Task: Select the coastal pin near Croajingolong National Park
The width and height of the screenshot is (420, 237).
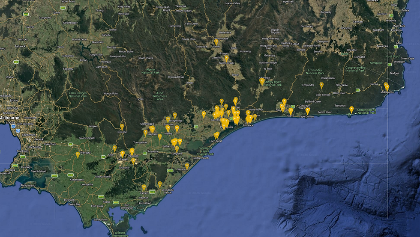Action: (x=351, y=110)
